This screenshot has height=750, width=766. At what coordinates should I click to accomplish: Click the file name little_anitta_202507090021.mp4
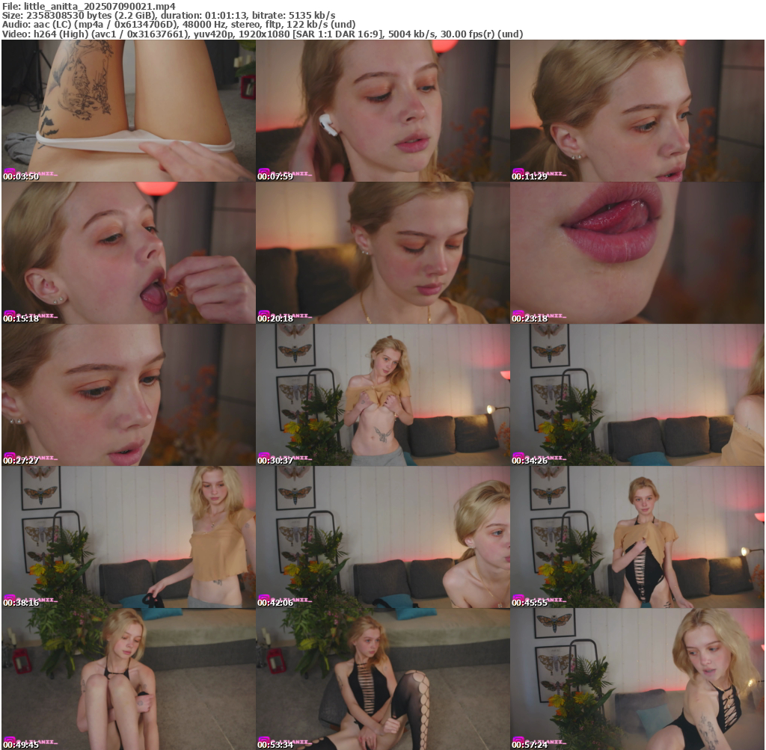(99, 6)
